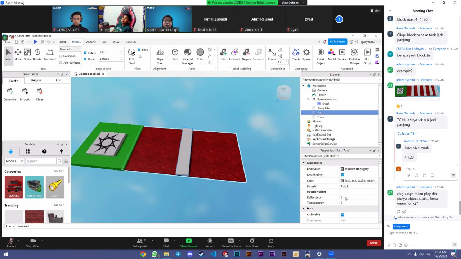
Task: Collapse the Workspace tree in Explorer
Action: (303, 86)
